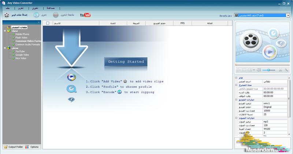Click the video bitrate value 10000
293x154 pixels.
[267, 111]
